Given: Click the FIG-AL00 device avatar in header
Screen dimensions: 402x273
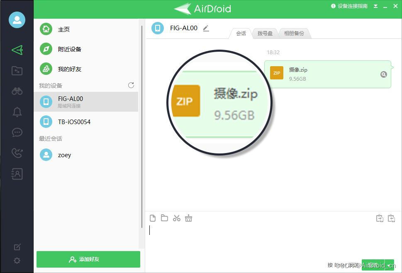Looking at the screenshot, I should (158, 28).
